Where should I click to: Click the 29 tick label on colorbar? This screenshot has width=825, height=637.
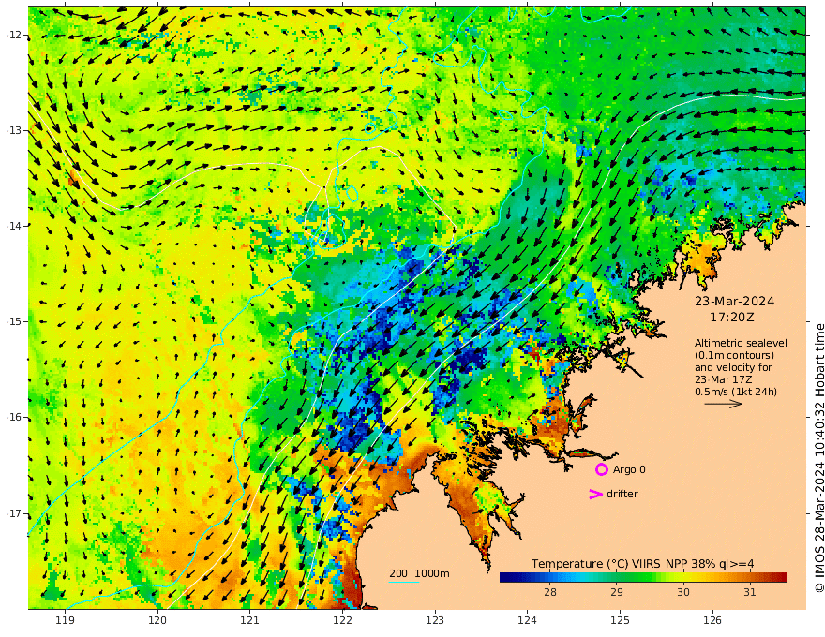click(x=617, y=592)
